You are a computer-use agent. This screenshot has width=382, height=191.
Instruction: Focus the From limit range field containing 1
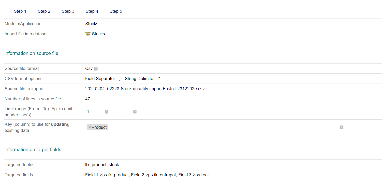(95, 112)
